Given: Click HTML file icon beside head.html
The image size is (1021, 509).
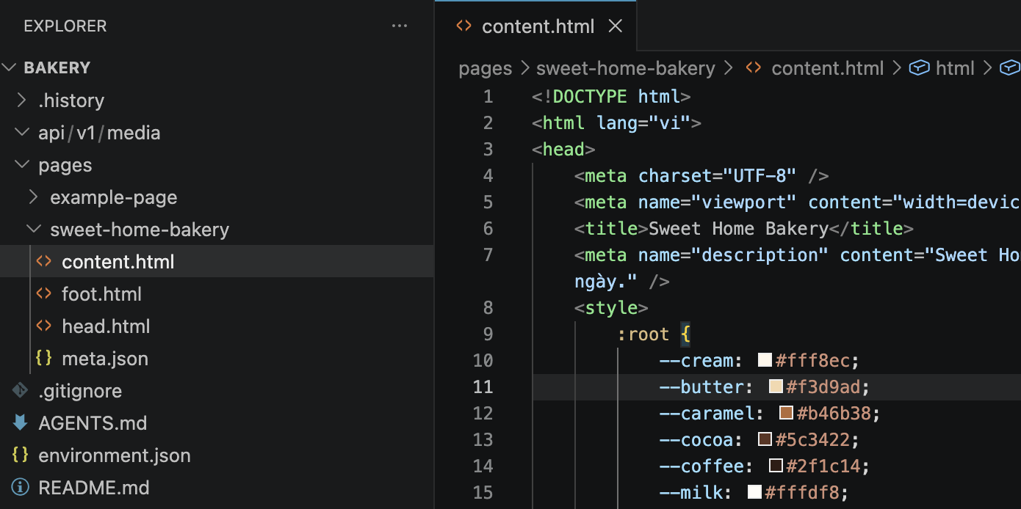Looking at the screenshot, I should tap(44, 326).
